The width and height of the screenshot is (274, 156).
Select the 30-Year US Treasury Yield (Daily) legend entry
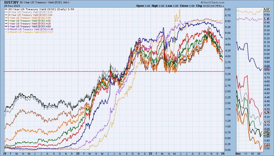(x=40, y=9)
